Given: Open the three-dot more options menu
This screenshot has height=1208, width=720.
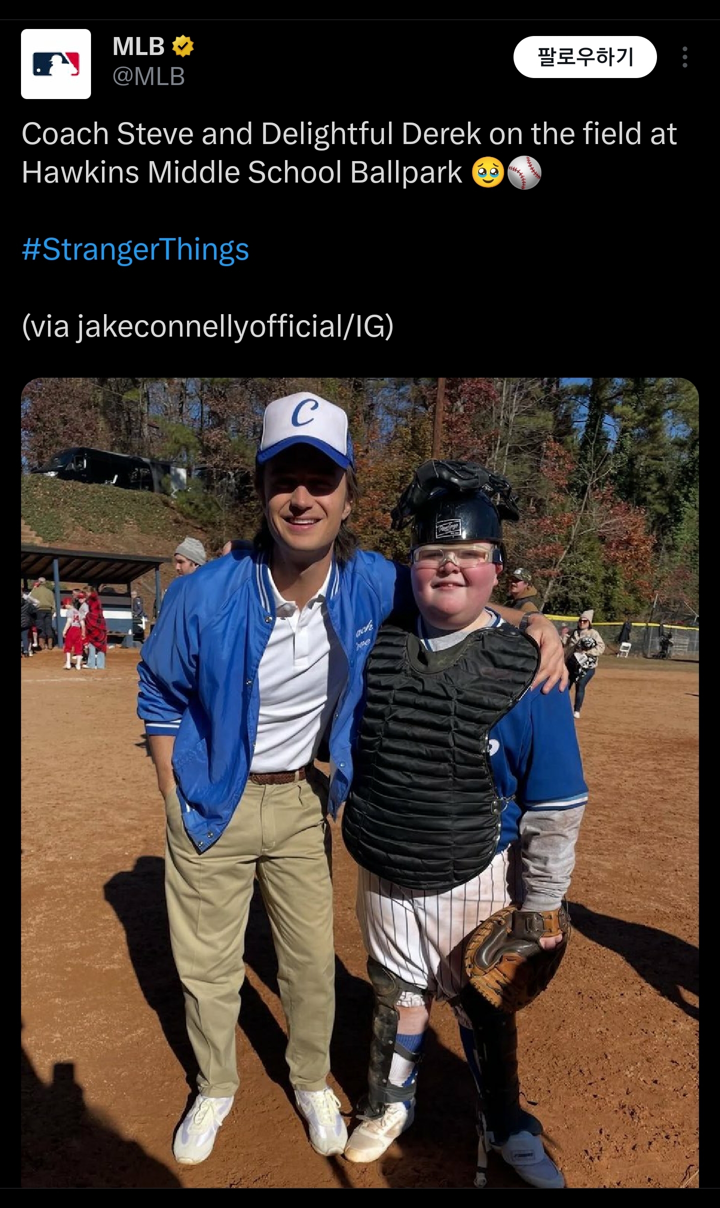Looking at the screenshot, I should point(685,57).
